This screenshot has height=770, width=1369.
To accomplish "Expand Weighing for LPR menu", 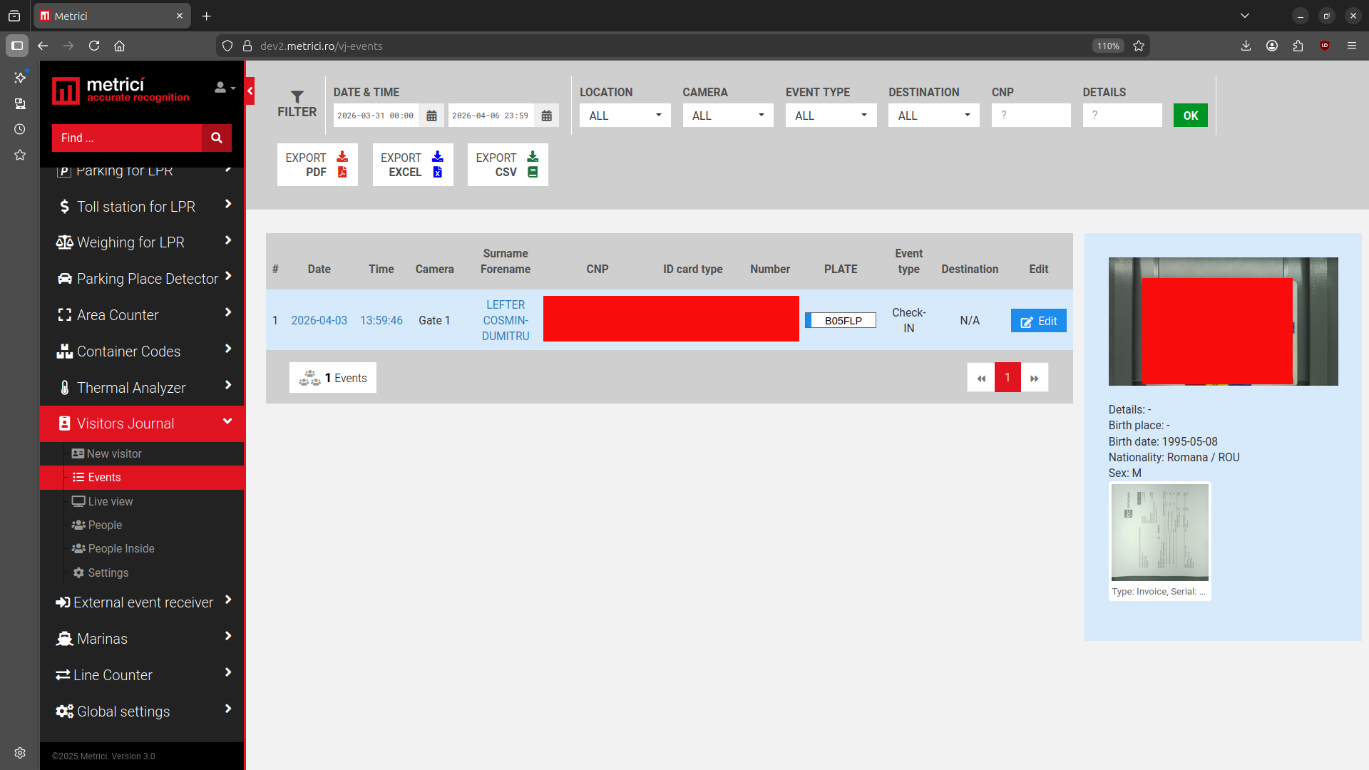I will (x=143, y=242).
